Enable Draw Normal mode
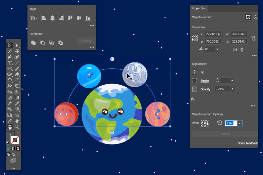 8,154
